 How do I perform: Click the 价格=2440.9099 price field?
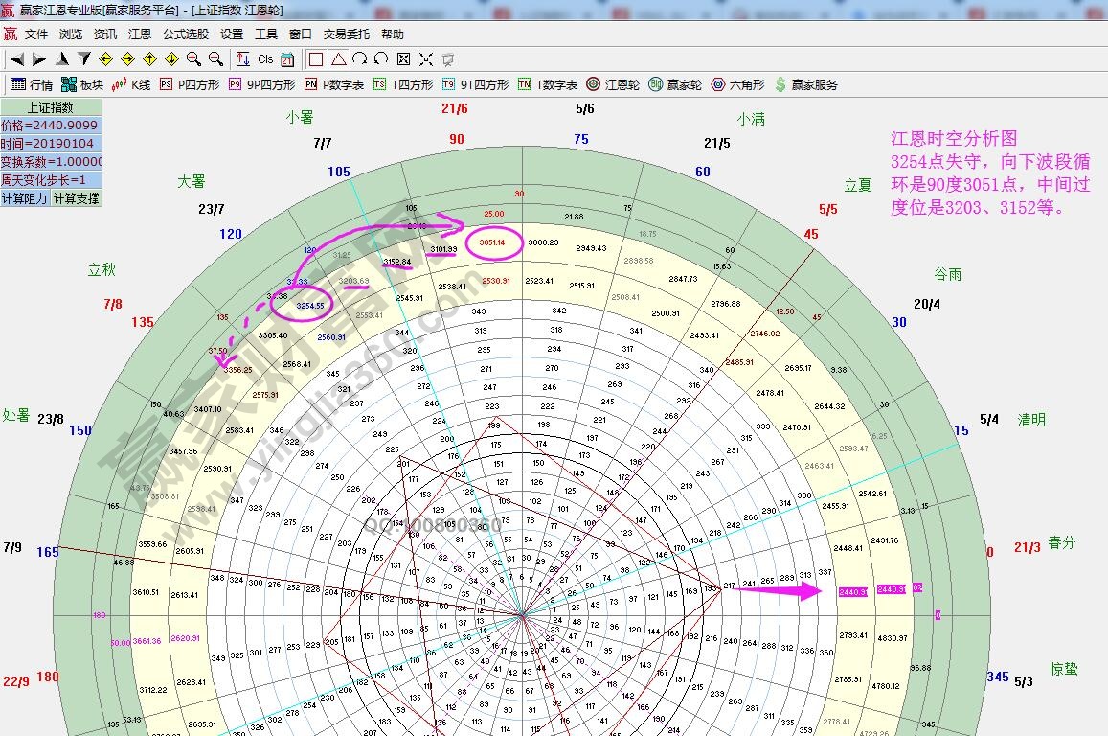50,126
